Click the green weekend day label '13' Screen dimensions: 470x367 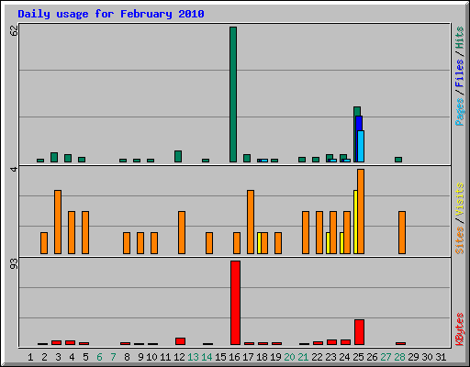(193, 357)
